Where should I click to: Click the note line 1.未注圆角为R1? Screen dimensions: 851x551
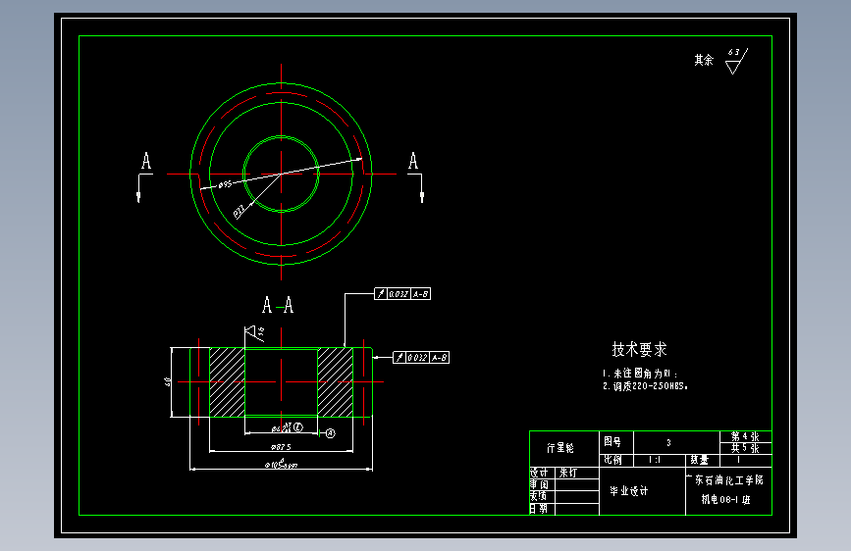point(640,374)
